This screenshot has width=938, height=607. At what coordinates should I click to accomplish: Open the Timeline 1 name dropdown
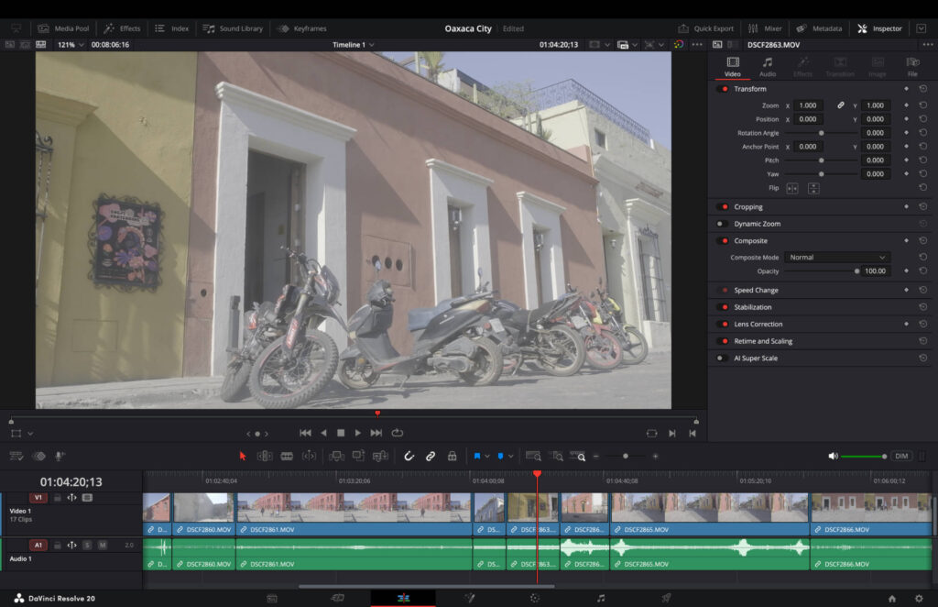352,44
